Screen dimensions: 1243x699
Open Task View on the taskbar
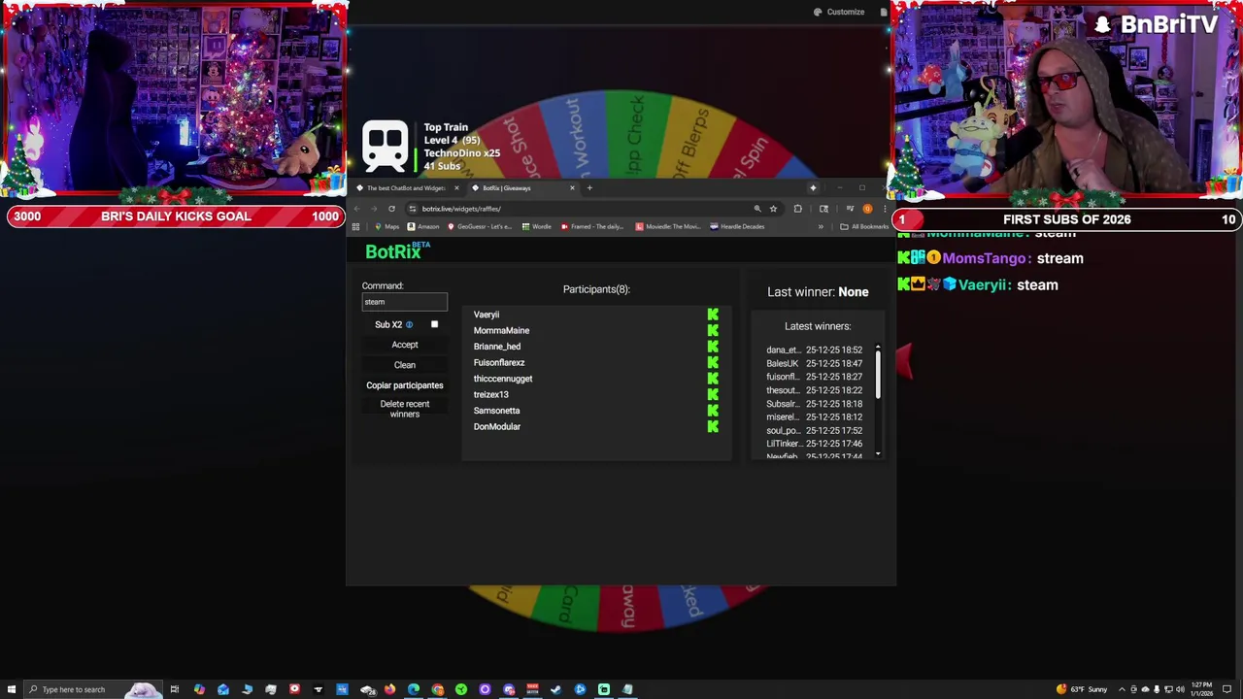175,689
